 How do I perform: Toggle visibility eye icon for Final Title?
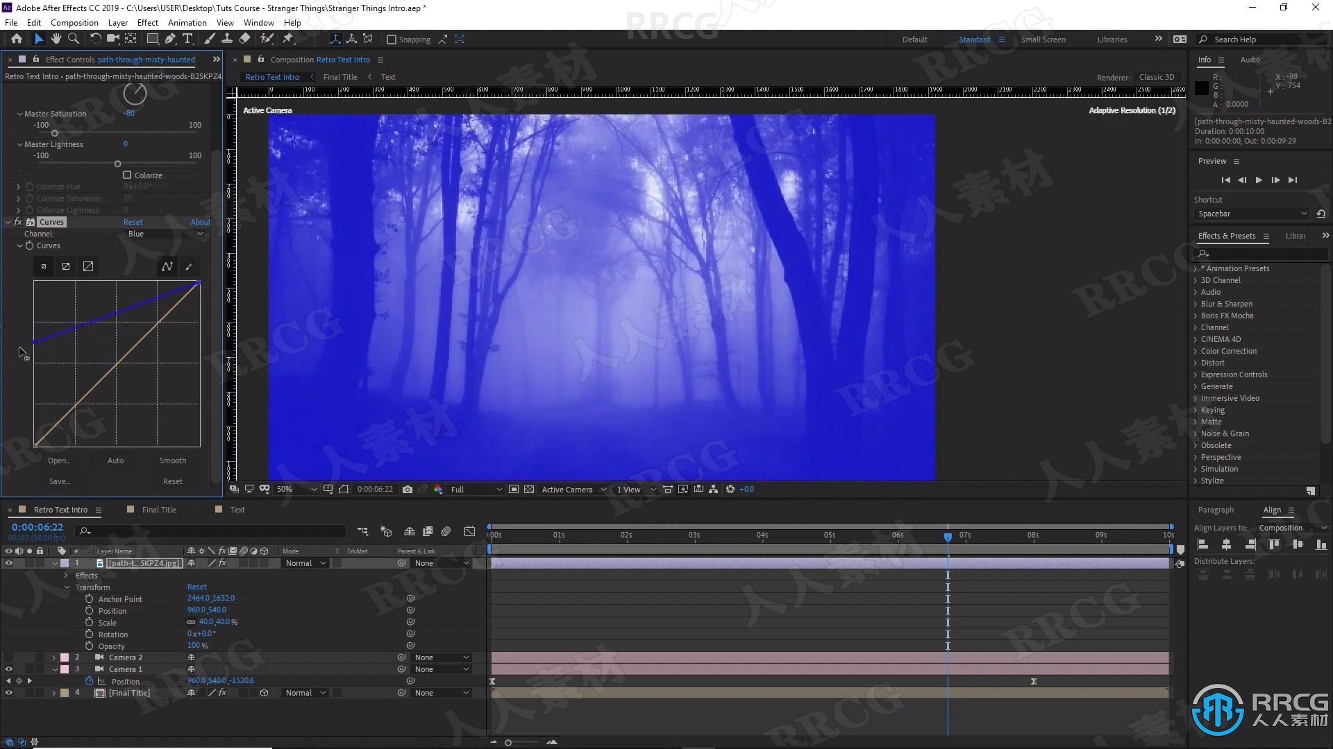pyautogui.click(x=9, y=692)
